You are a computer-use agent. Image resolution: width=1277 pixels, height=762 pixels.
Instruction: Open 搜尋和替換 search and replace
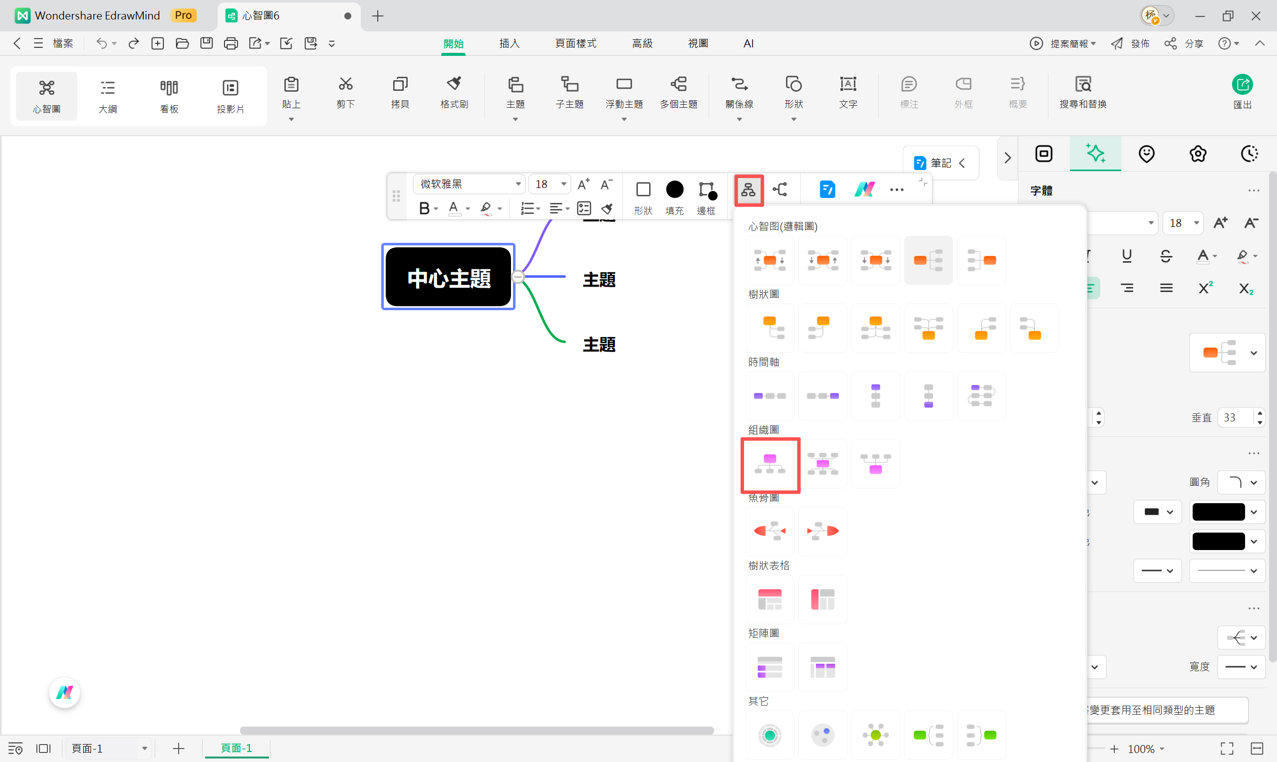click(x=1084, y=92)
